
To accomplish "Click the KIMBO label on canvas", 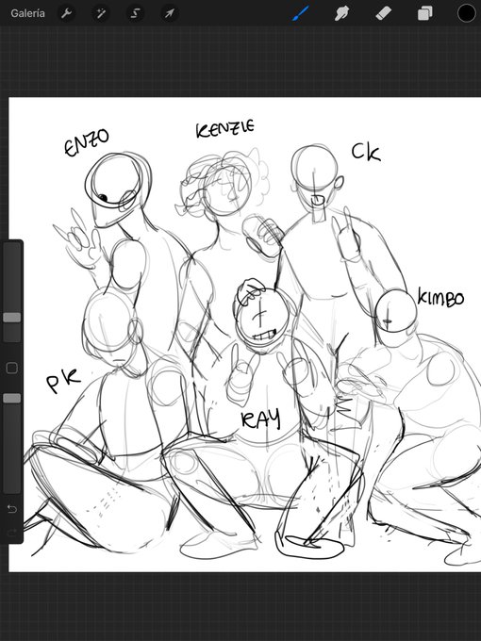I will pyautogui.click(x=441, y=297).
